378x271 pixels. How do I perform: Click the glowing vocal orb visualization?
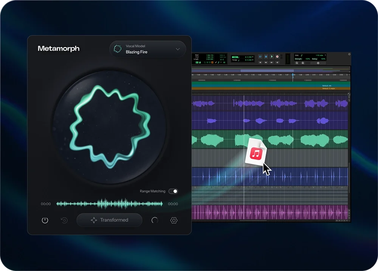pos(110,127)
